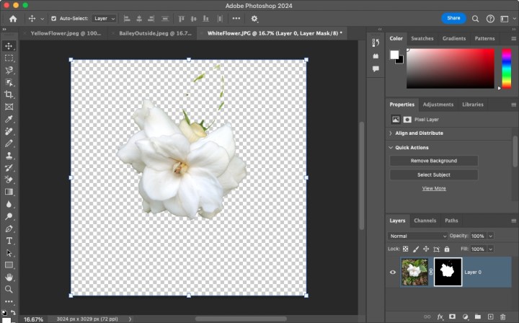519x323 pixels.
Task: Click the delete layer trash icon
Action: click(x=502, y=317)
